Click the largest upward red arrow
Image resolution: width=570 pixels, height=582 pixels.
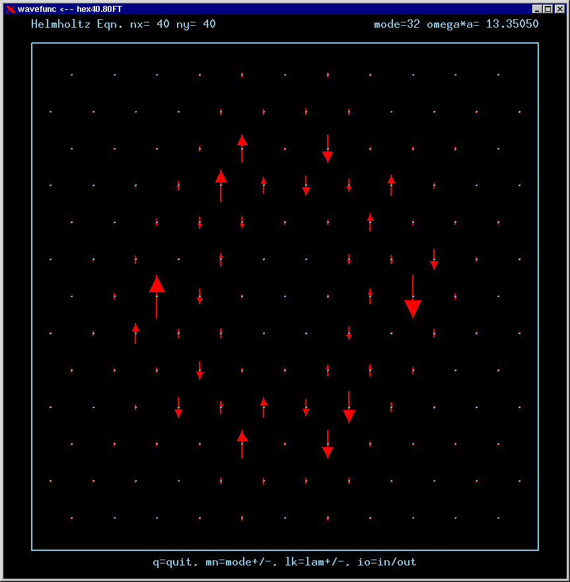(x=157, y=296)
